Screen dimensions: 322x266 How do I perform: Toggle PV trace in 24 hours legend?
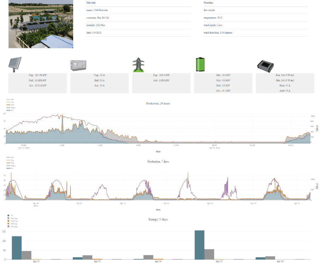click(x=10, y=111)
